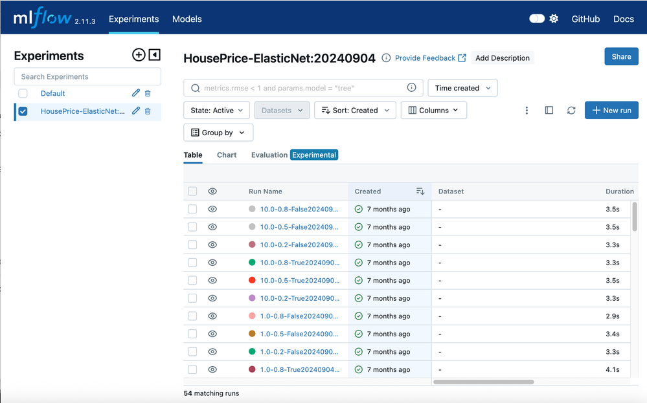Click the search help info icon
The image size is (647, 403).
411,88
